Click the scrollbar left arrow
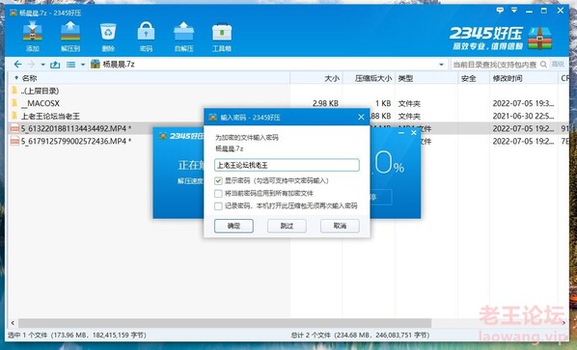 13,323
